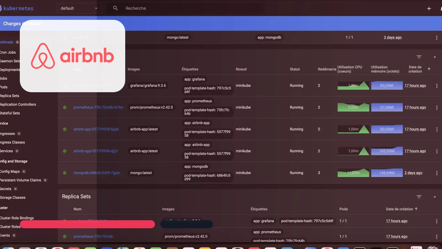Screen dimensions: 442x249
Task: Click the app: airbnb-app label of 6jjqb pod
Action: coord(197,123)
